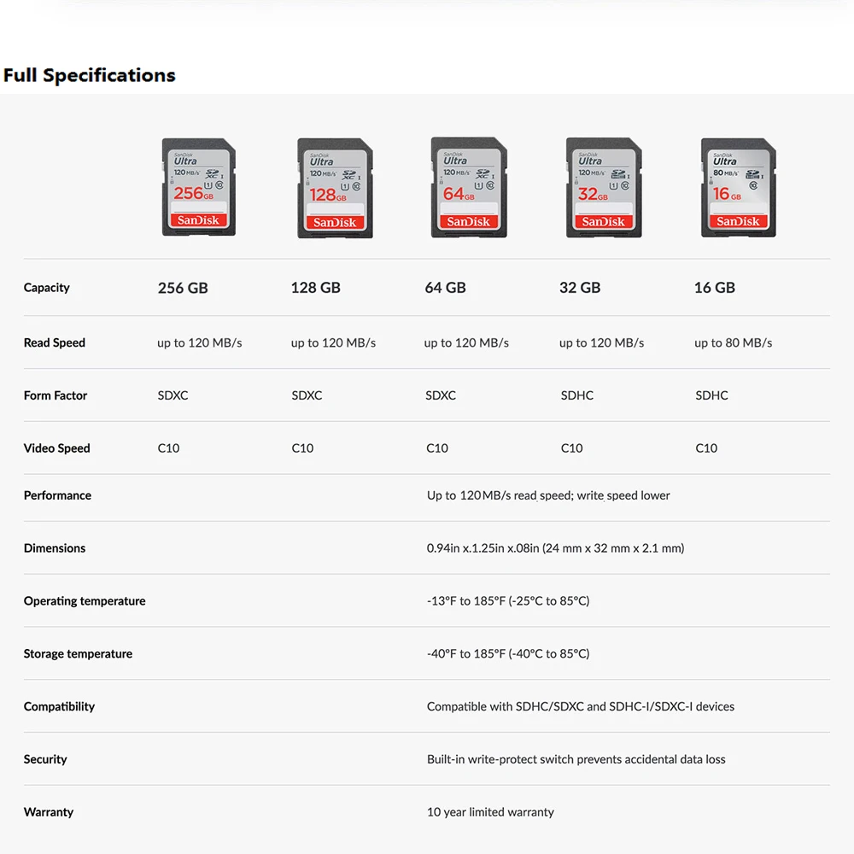Click the 256 GB capacity value
This screenshot has height=854, width=854.
click(x=183, y=288)
